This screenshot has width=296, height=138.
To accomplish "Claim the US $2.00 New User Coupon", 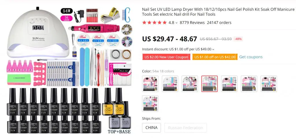I will (166, 57).
